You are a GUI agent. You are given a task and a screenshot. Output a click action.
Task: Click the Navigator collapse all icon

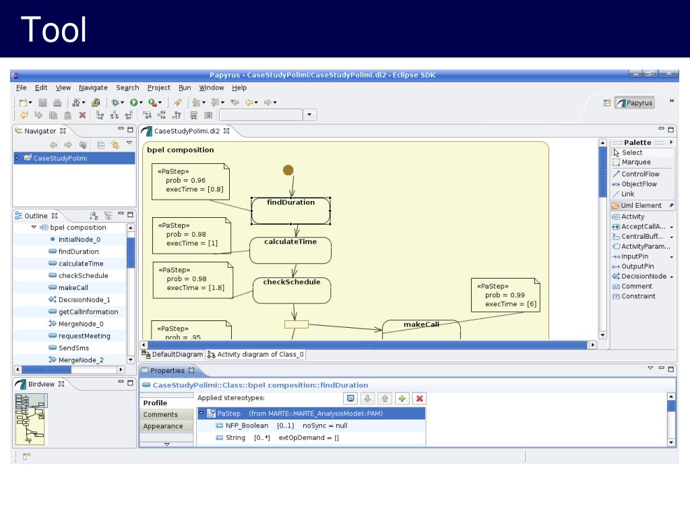tap(101, 145)
